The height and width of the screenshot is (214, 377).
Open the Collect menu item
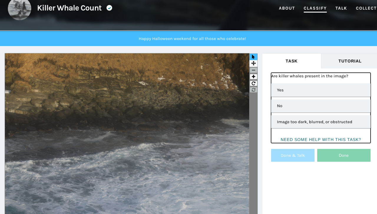coord(366,8)
